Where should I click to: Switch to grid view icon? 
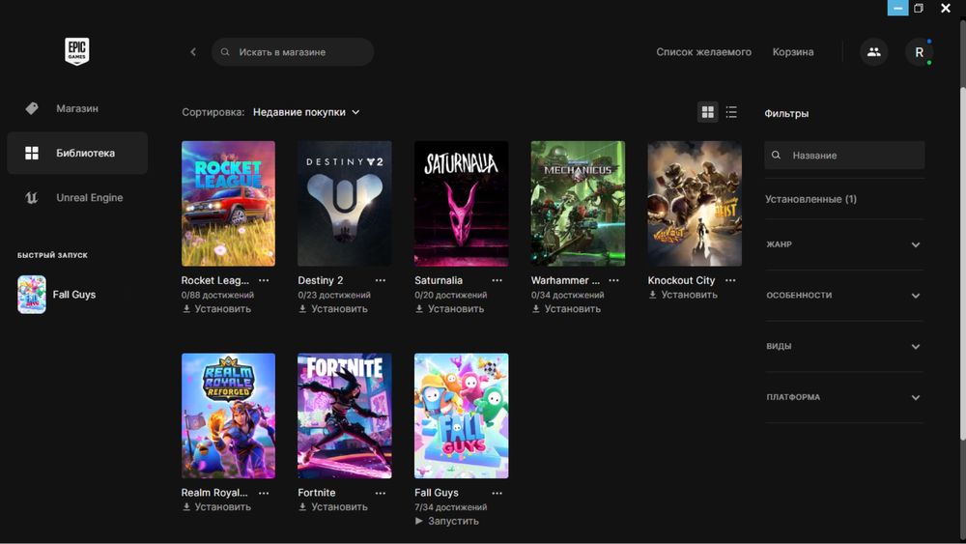708,112
